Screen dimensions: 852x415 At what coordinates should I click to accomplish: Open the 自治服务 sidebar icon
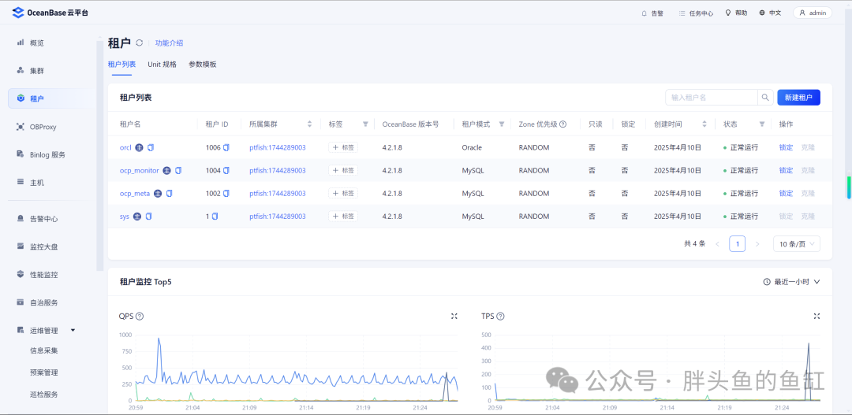21,302
